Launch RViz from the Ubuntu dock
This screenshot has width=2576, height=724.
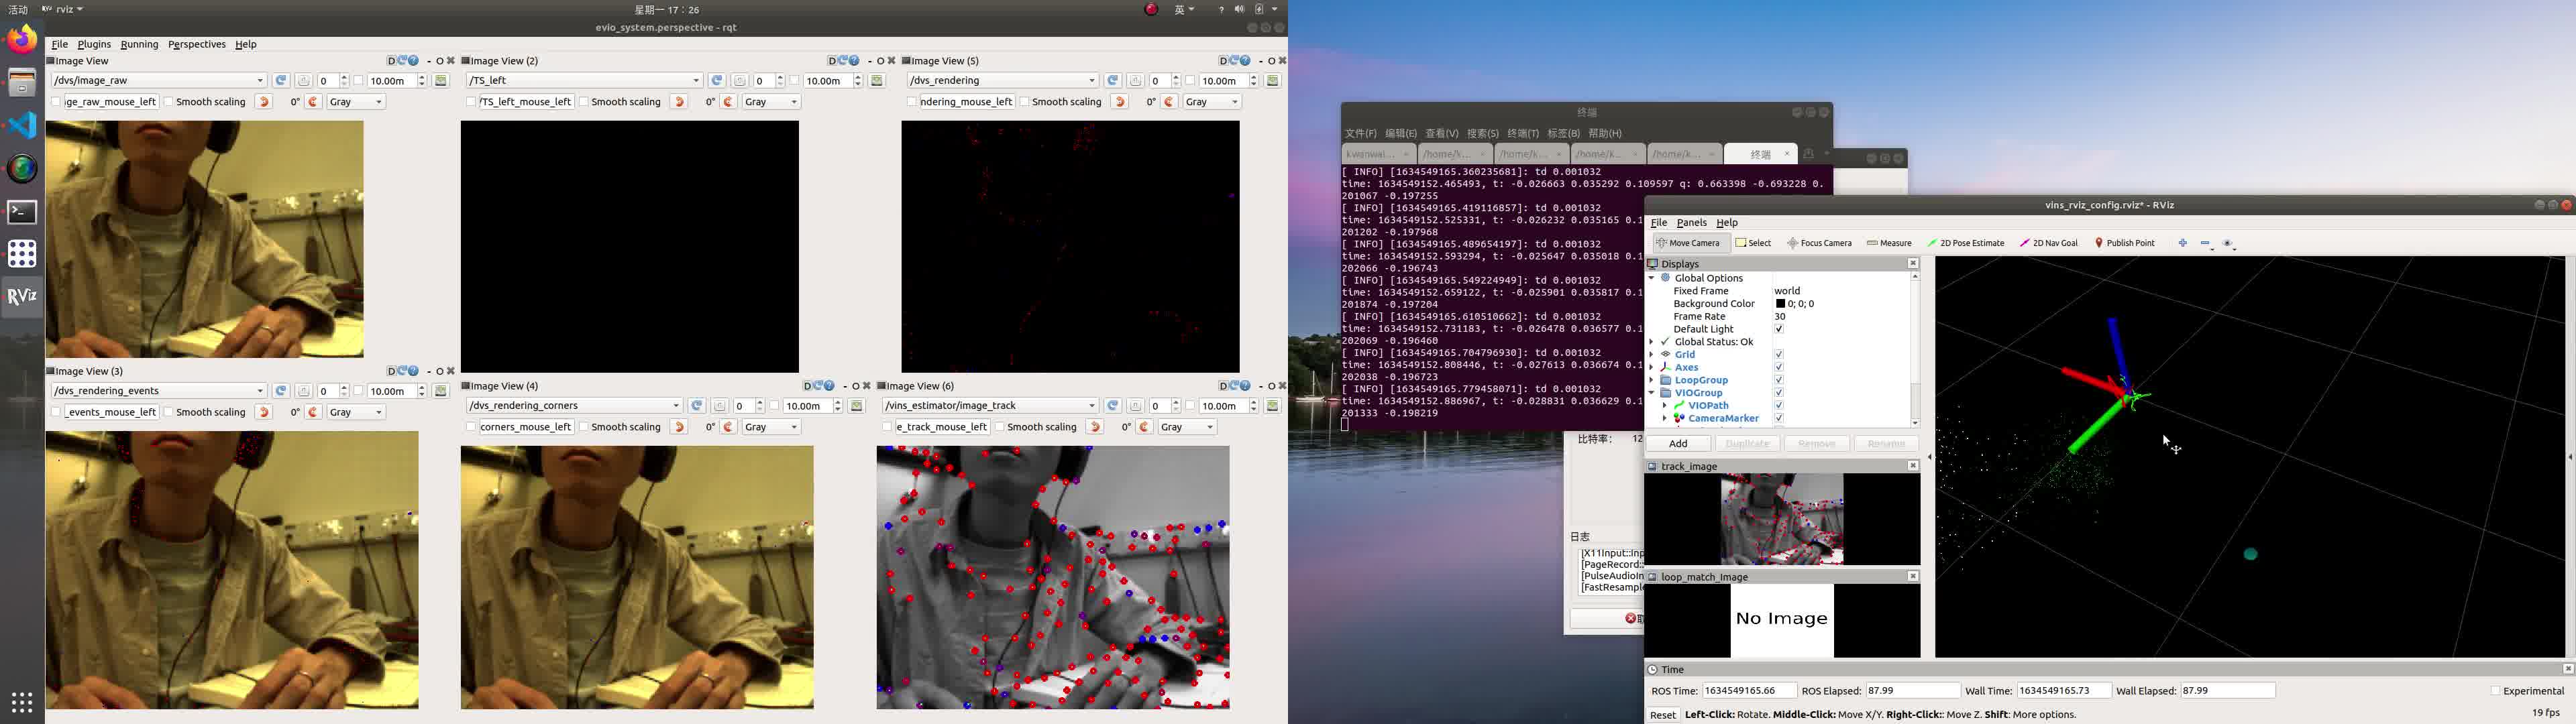(22, 297)
